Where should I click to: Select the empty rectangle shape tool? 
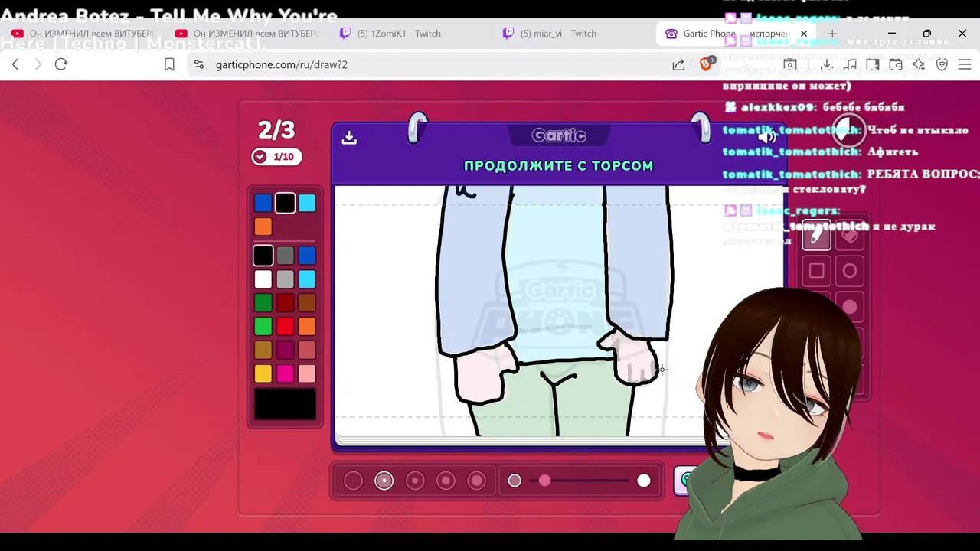816,271
